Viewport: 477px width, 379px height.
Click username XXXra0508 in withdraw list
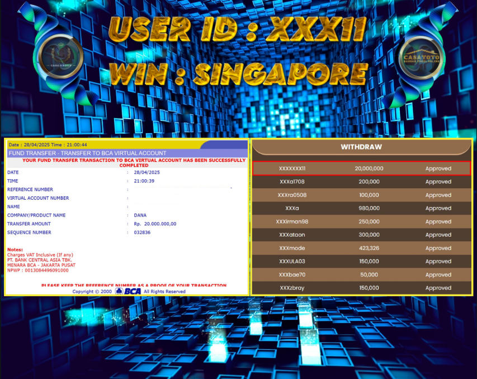click(x=292, y=195)
